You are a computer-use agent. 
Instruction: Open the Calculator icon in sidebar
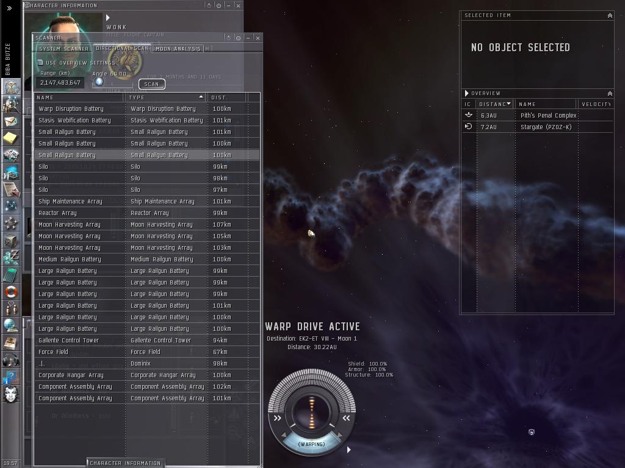click(11, 275)
